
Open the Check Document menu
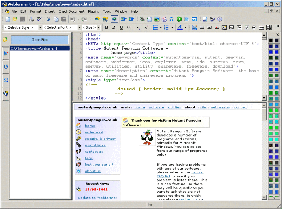pos(71,11)
